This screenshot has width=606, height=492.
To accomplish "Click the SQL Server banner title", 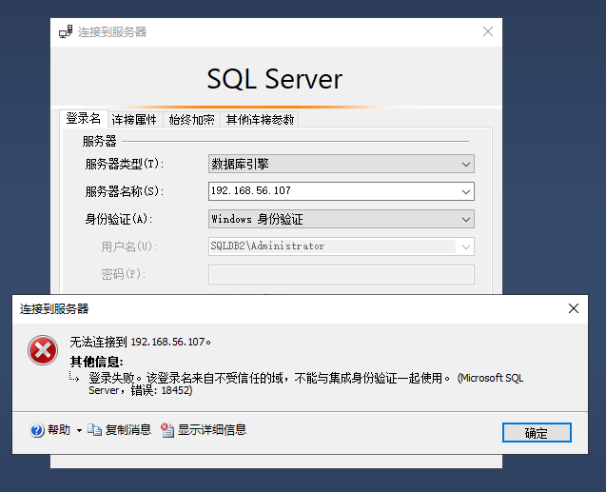I will pyautogui.click(x=274, y=79).
